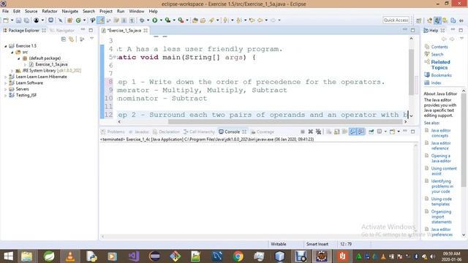Screen dimensions: 468x263
Task: Open the Contents link in Help
Action: coord(439,47)
